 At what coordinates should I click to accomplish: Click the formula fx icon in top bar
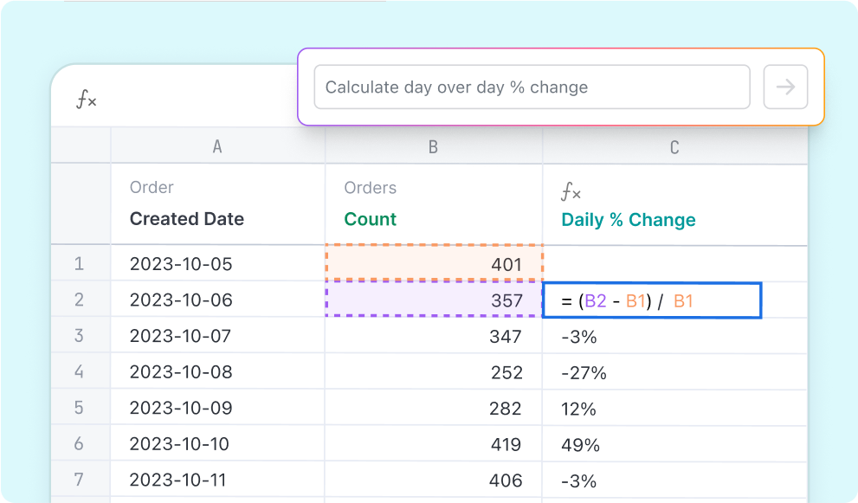pos(86,100)
